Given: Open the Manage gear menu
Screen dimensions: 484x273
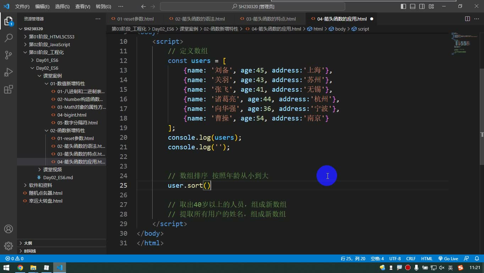Looking at the screenshot, I should coord(9,246).
